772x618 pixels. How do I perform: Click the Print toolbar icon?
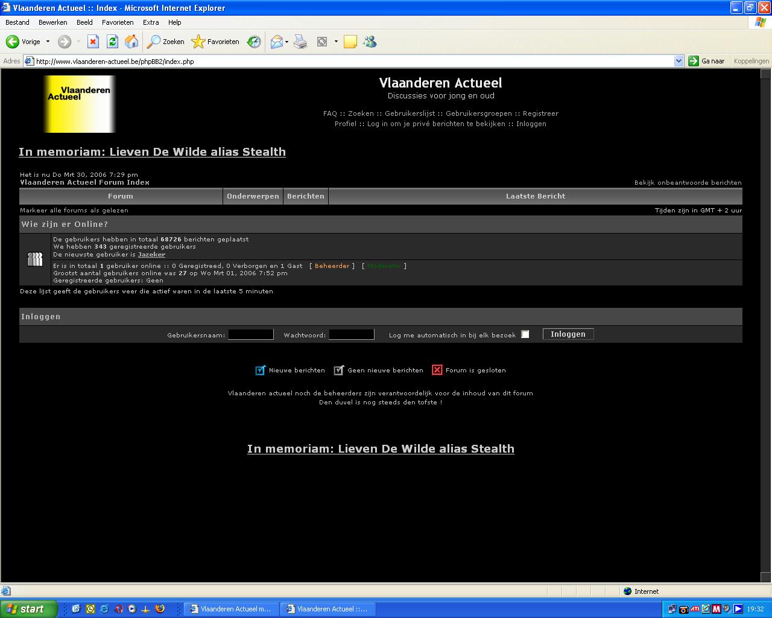click(x=300, y=42)
